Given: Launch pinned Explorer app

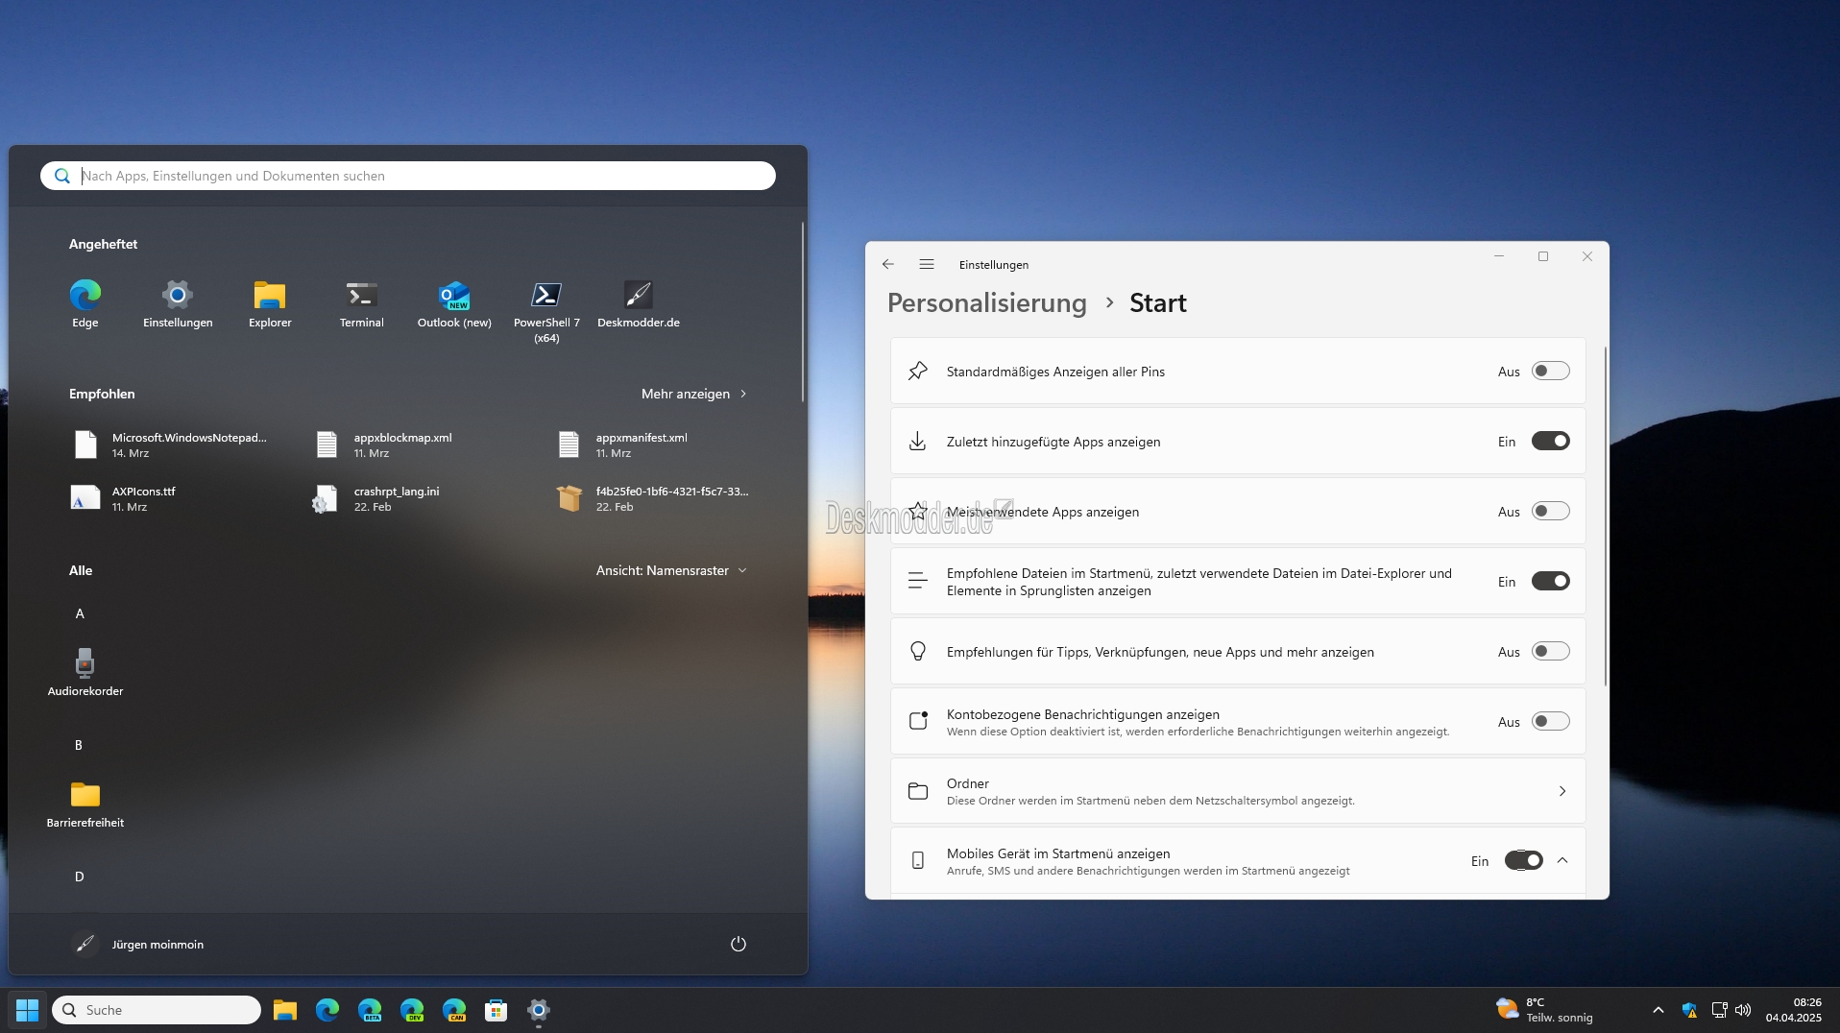Looking at the screenshot, I should pyautogui.click(x=270, y=304).
